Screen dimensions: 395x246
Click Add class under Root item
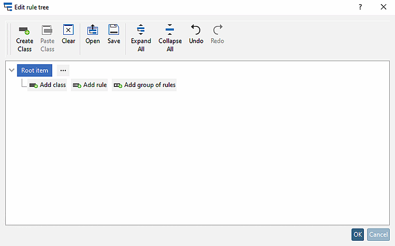(x=47, y=85)
